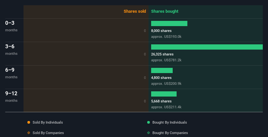
Task: Click the Bought By Individuals legend label
Action: point(169,122)
